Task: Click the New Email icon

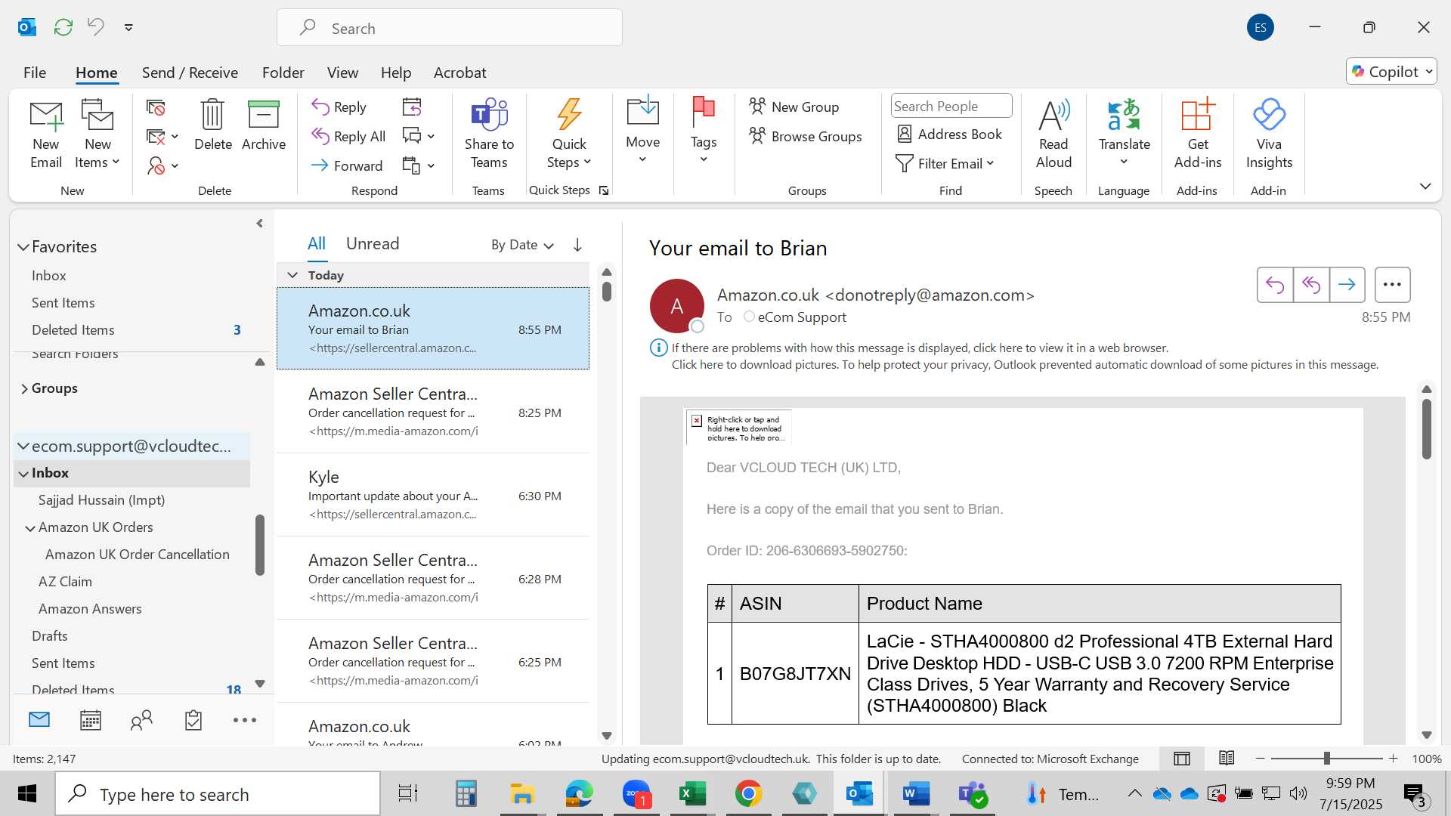Action: click(x=45, y=134)
